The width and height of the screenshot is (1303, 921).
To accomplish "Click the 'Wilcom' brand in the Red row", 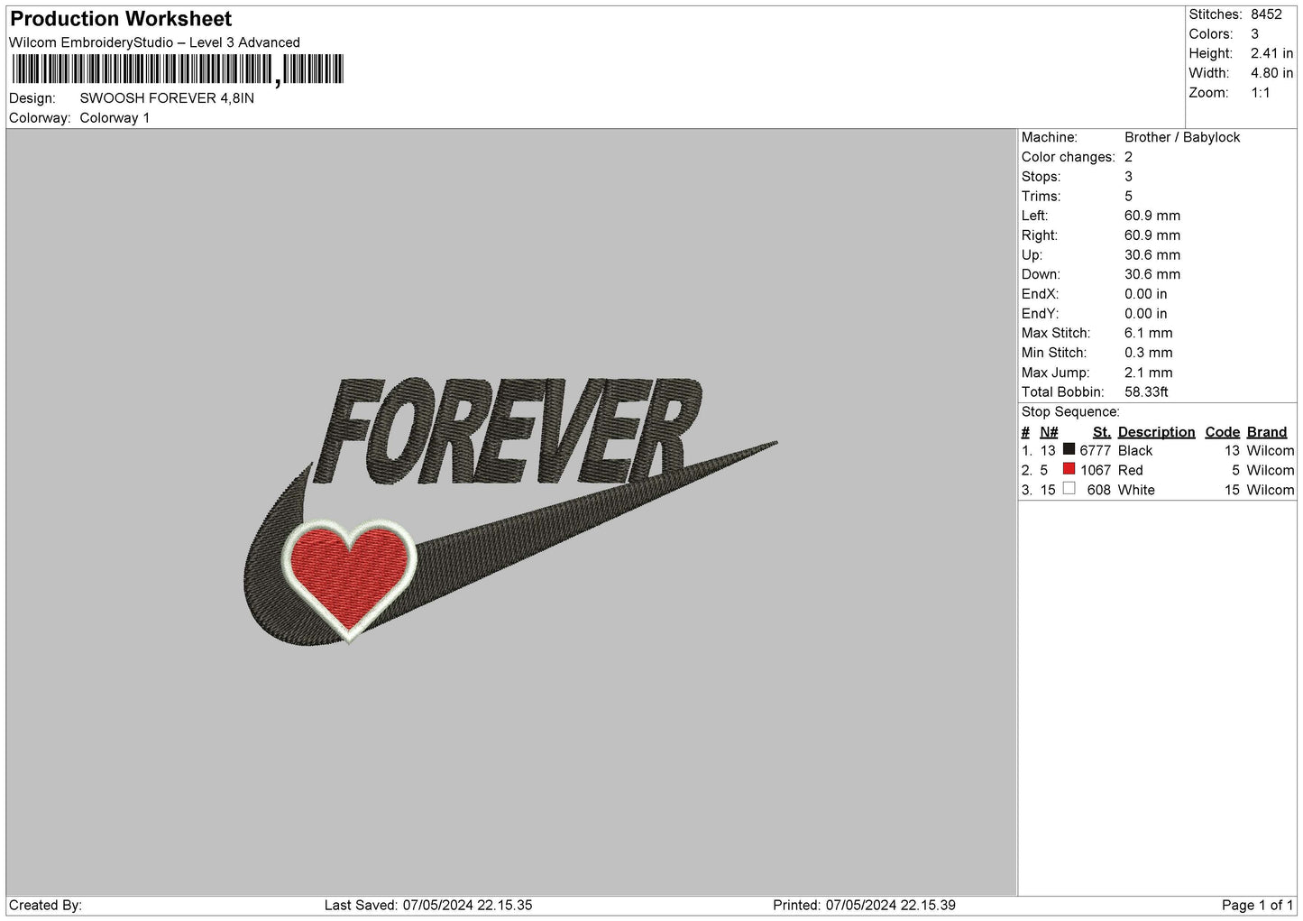I will pos(1271,471).
